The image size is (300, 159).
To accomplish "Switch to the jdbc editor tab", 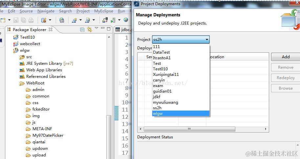I will click(x=123, y=29).
